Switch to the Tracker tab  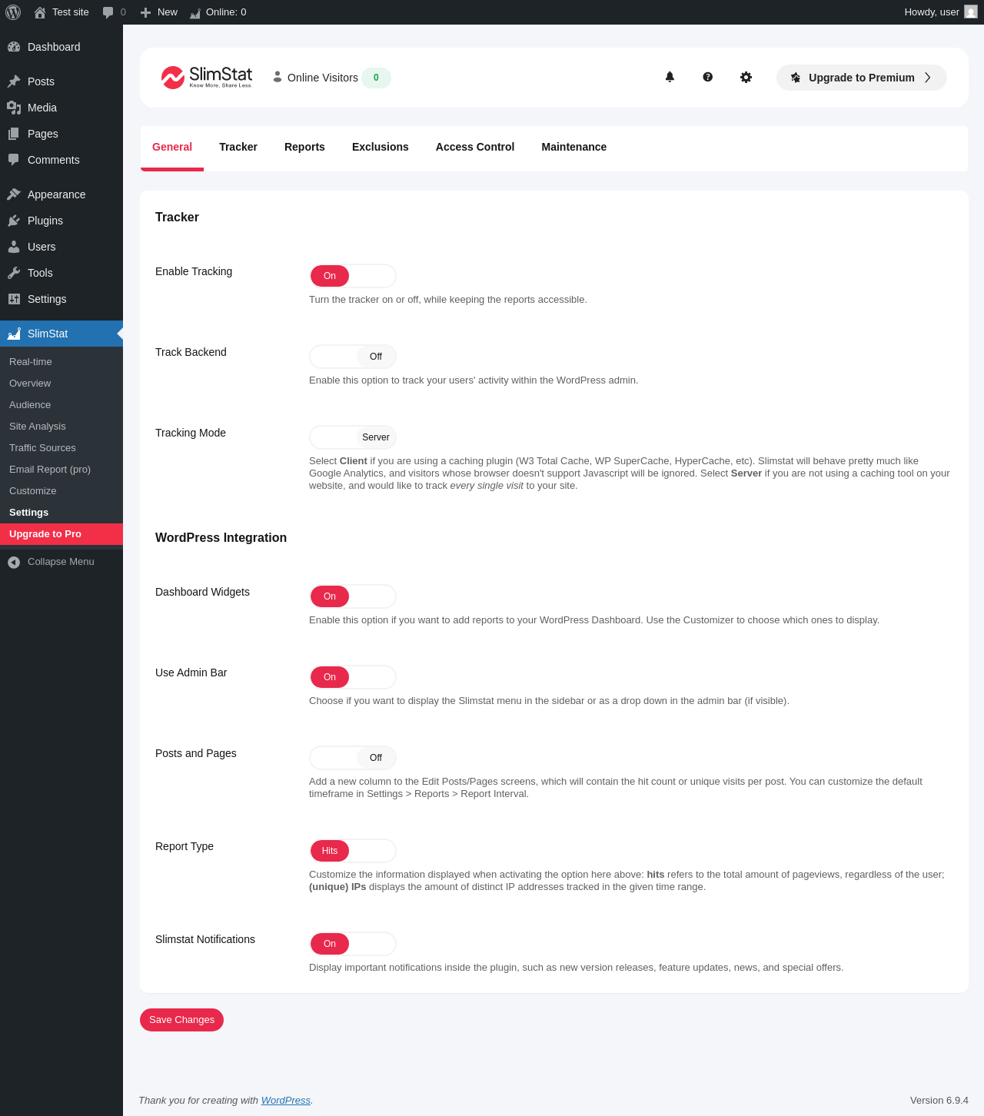tap(238, 147)
